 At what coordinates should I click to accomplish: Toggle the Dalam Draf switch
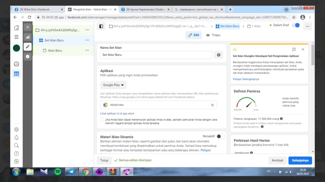click(x=296, y=25)
